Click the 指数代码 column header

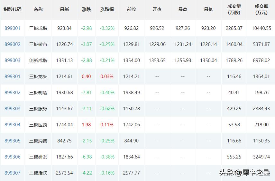pos(12,9)
